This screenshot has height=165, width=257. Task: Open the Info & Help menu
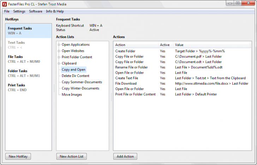tap(55, 11)
